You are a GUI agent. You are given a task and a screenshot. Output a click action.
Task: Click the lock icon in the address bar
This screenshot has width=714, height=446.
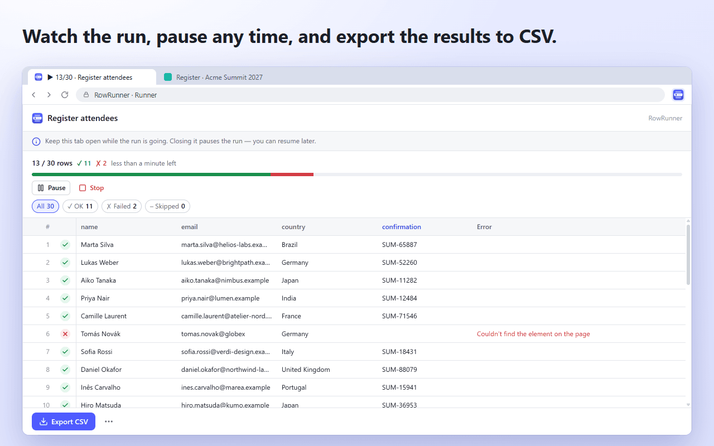coord(86,95)
